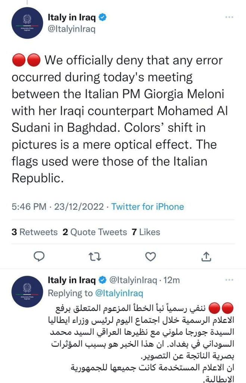Like the tweet with the heart icon
The width and height of the screenshot is (246, 383).
coord(150,256)
